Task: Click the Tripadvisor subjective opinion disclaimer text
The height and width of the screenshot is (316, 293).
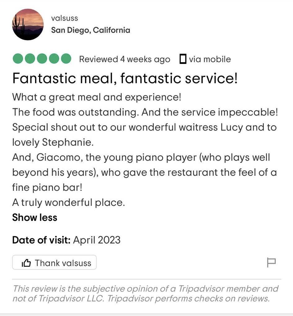Action: point(145,293)
